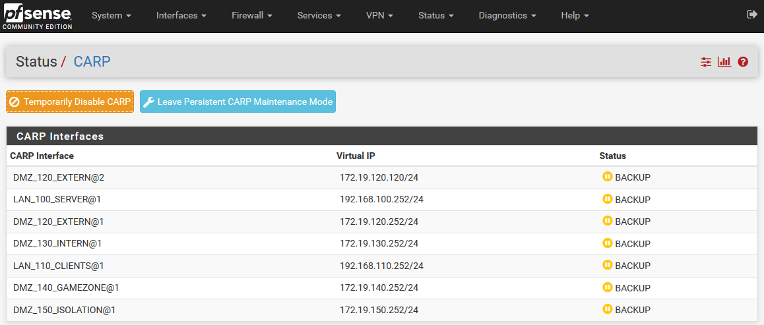Click the CARP Interface column header
The width and height of the screenshot is (764, 325).
click(x=42, y=156)
